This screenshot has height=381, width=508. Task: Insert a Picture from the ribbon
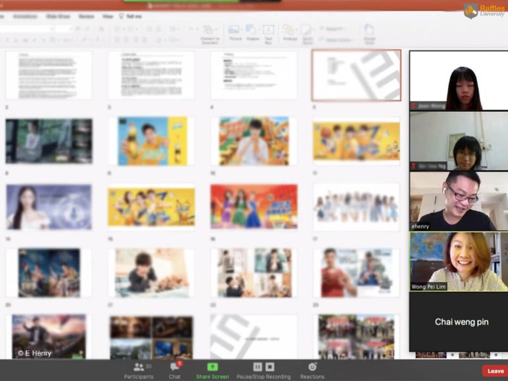(x=233, y=30)
